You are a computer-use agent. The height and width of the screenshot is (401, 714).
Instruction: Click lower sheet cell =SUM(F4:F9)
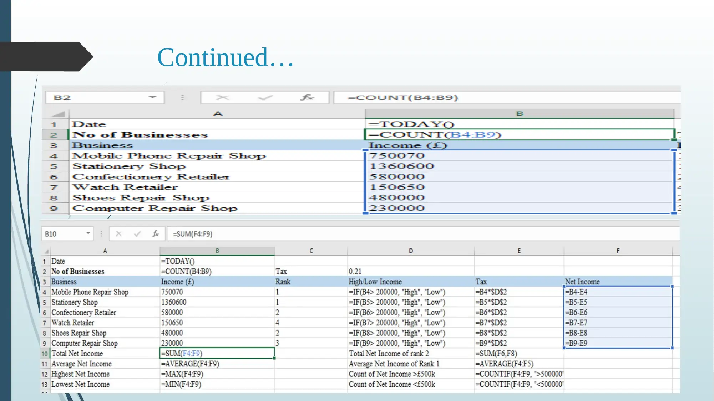click(x=217, y=354)
